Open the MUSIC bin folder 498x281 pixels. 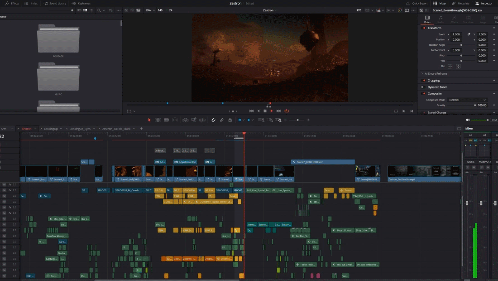click(x=58, y=77)
